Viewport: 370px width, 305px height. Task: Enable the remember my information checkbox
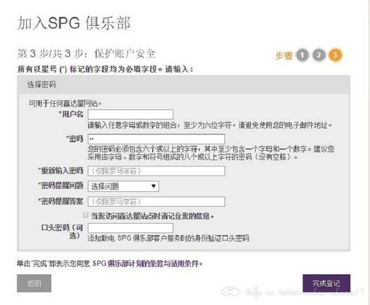coord(86,216)
